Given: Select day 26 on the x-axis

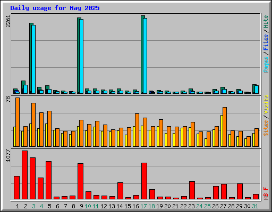Looking at the screenshot, I should pyautogui.click(x=215, y=206).
